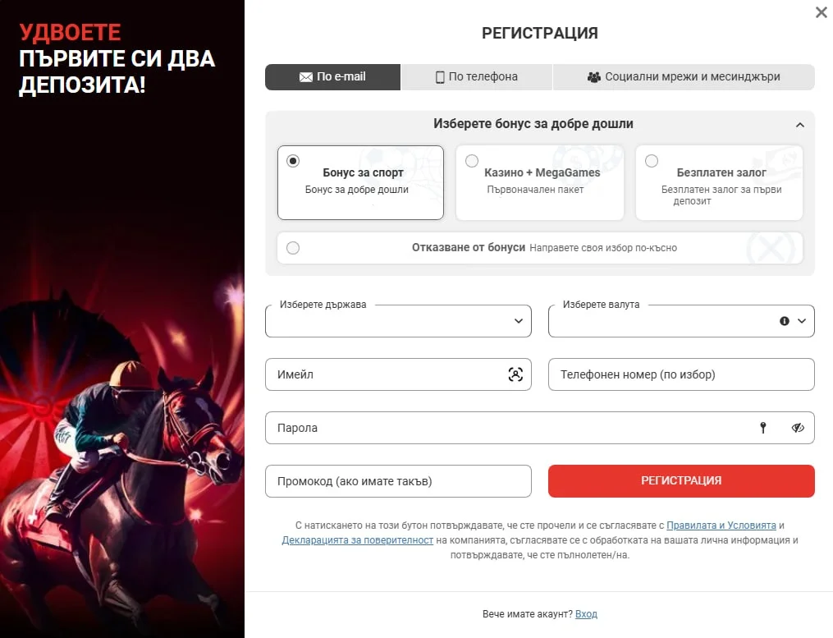833x638 pixels.
Task: Select the Безплатен залог radio option
Action: pos(652,161)
